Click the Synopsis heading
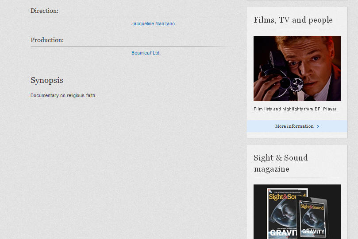Image resolution: width=358 pixels, height=239 pixels. pos(47,81)
